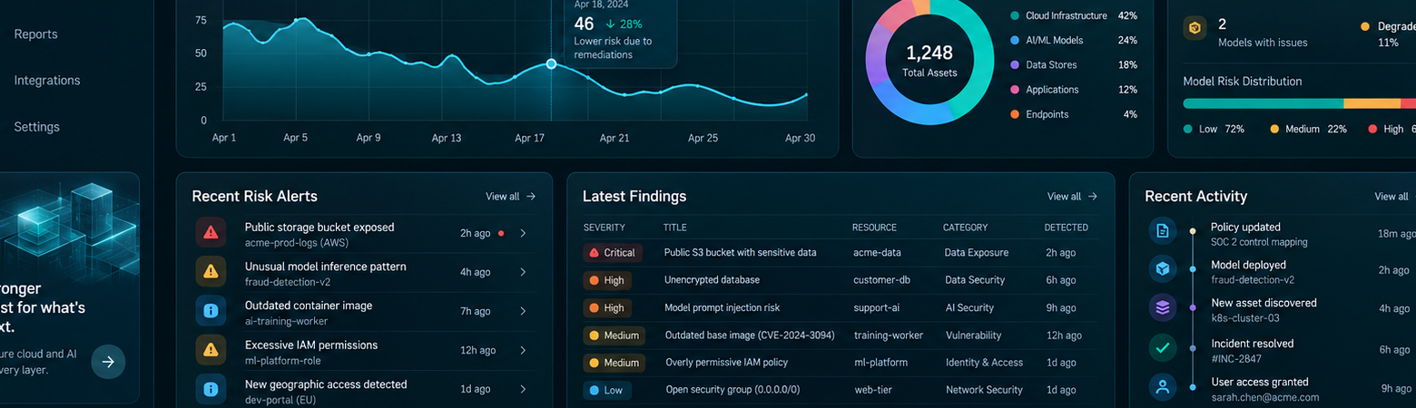Image resolution: width=1416 pixels, height=408 pixels.
Task: Click Models with issues cube icon
Action: tap(1195, 28)
